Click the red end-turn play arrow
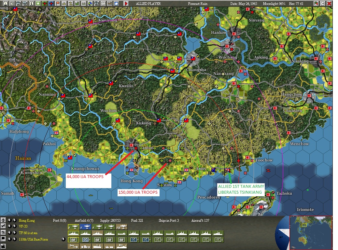The height and width of the screenshot is (250, 338). [126, 4]
